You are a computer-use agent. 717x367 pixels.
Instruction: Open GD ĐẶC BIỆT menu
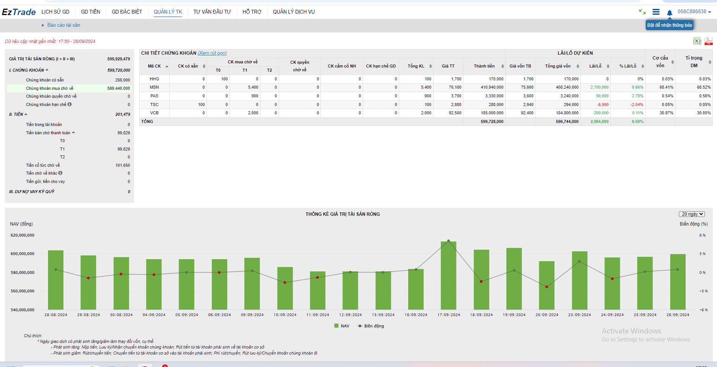127,12
